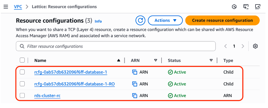The height and width of the screenshot is (108, 268).
Task: Click Active status of rcfg-0ab57db632096f6ff-database-1 row
Action: tap(177, 72)
